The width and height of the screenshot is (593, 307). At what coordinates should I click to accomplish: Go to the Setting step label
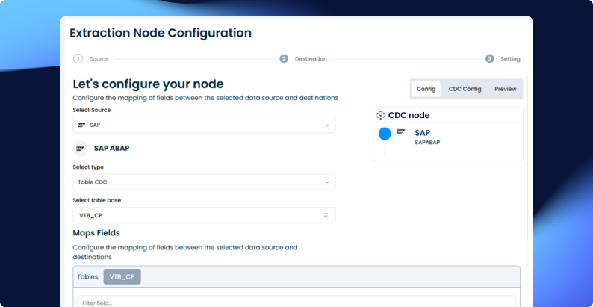pos(510,58)
